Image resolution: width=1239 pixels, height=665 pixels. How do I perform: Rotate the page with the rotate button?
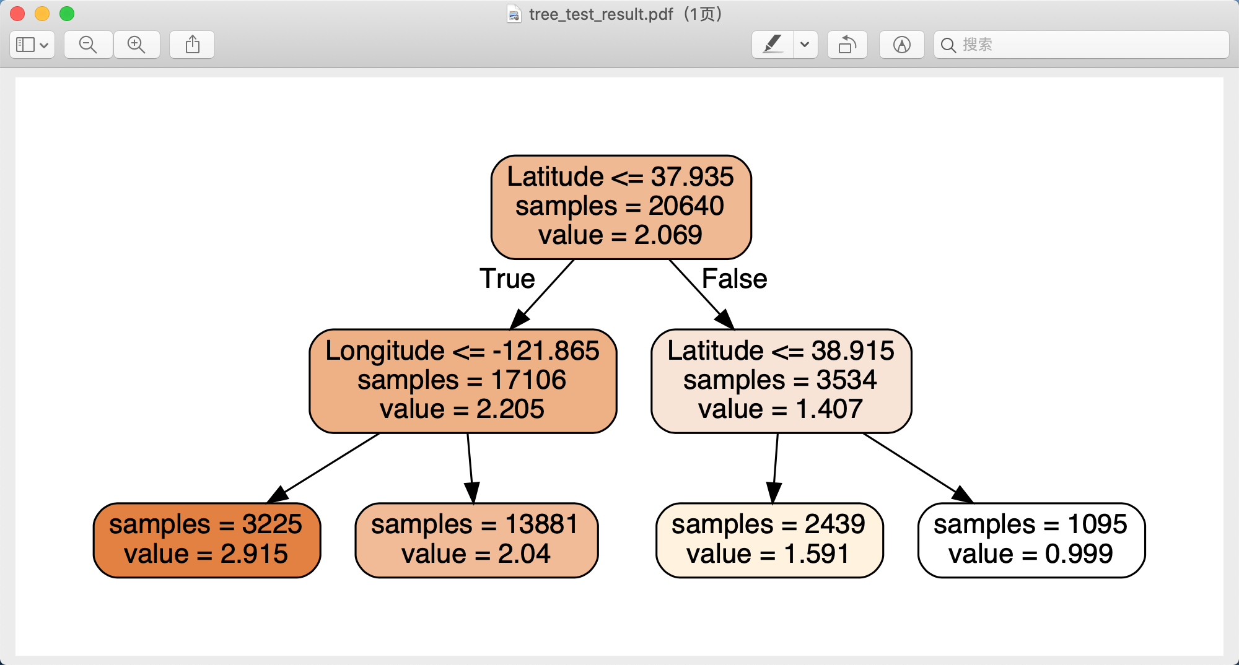(x=847, y=45)
